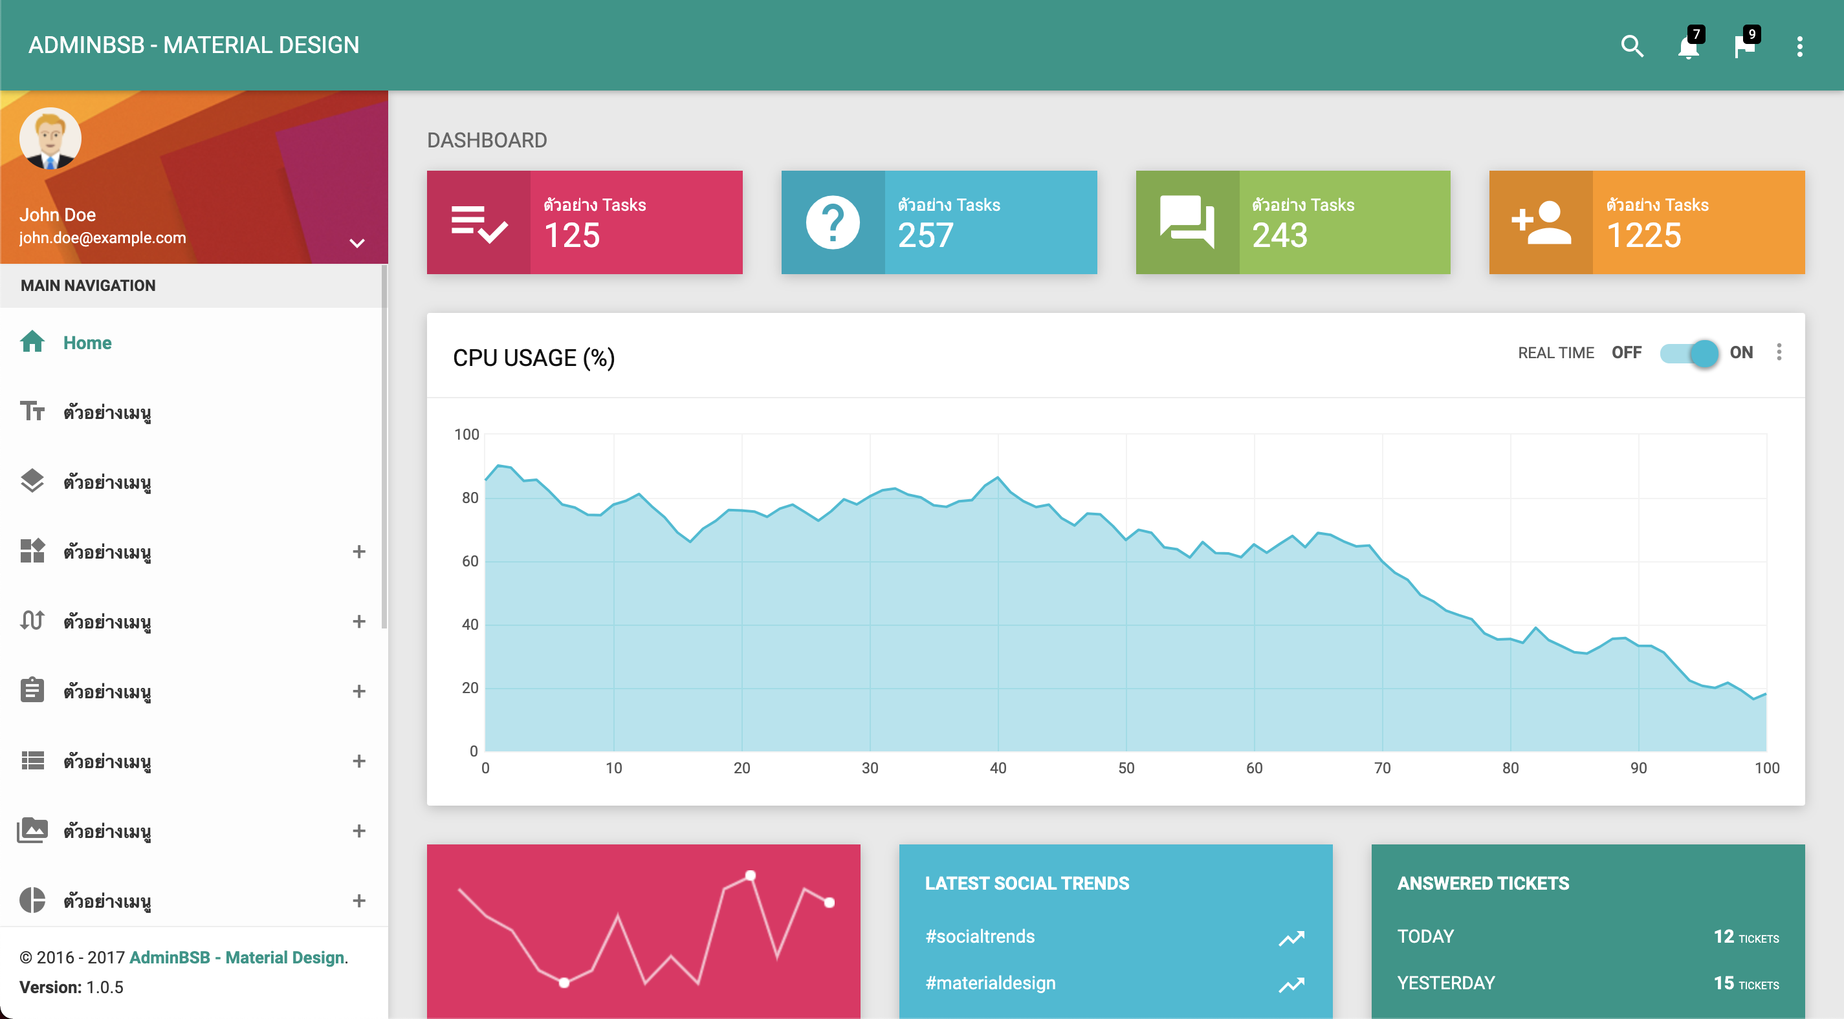1844x1019 pixels.
Task: Click the typography Tt sidebar icon
Action: click(32, 411)
